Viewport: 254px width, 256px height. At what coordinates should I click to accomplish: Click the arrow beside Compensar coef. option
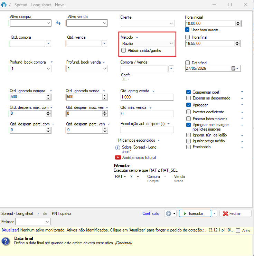(242, 92)
